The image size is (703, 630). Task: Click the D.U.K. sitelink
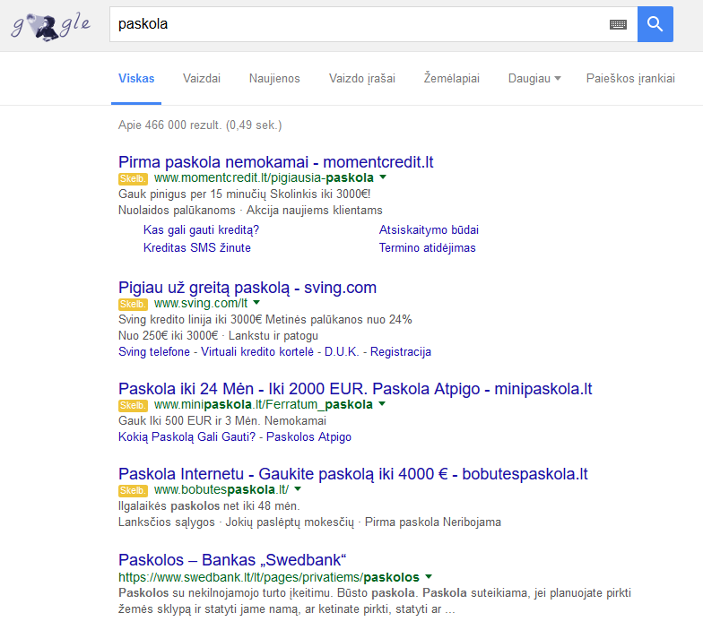click(342, 351)
